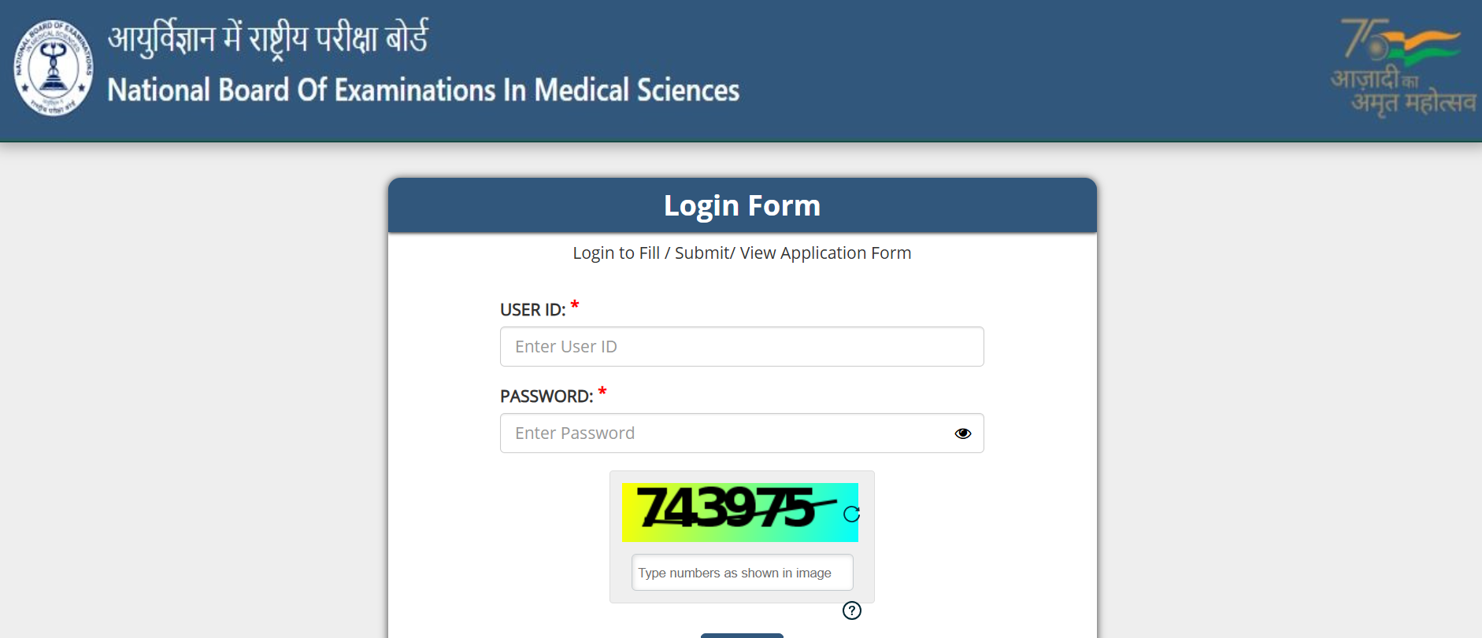Click the partially visible blue button below captcha
This screenshot has width=1482, height=638.
click(742, 635)
